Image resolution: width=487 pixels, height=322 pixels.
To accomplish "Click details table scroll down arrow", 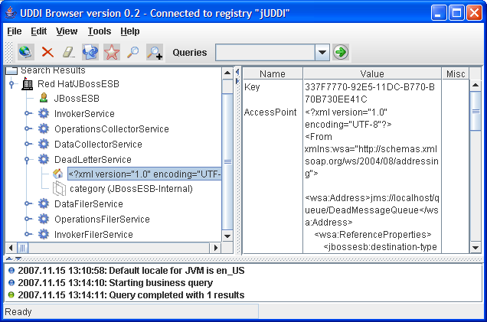I will coord(476,248).
